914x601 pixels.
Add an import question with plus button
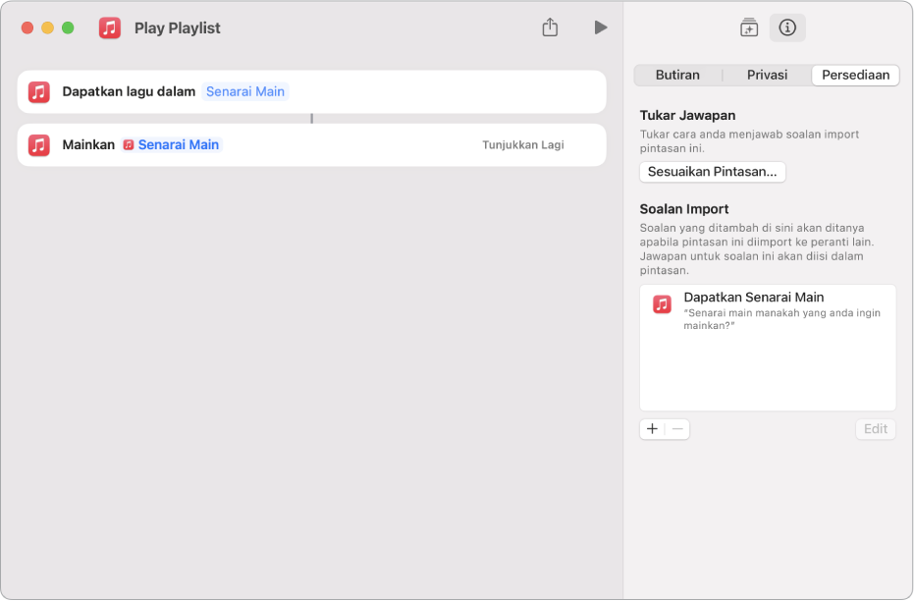(652, 429)
